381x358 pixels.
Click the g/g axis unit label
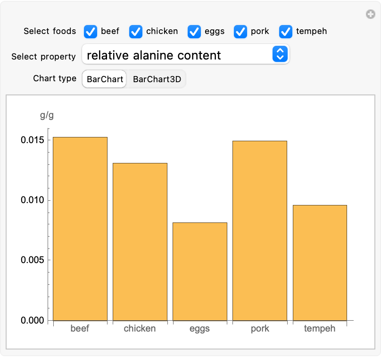pos(47,115)
